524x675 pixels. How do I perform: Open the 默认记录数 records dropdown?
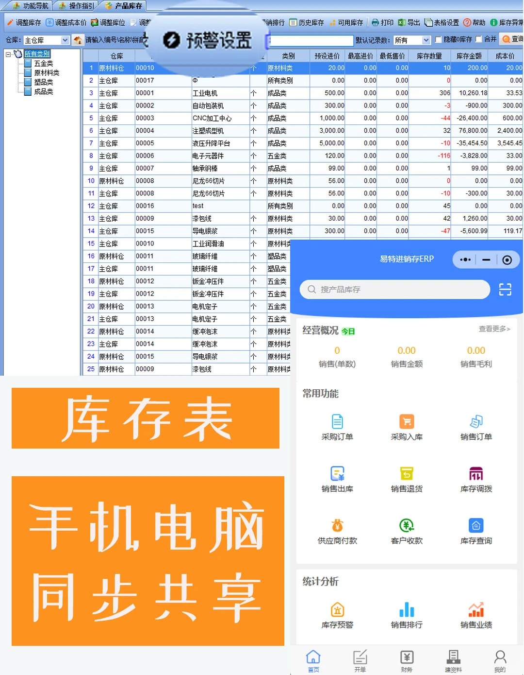426,40
